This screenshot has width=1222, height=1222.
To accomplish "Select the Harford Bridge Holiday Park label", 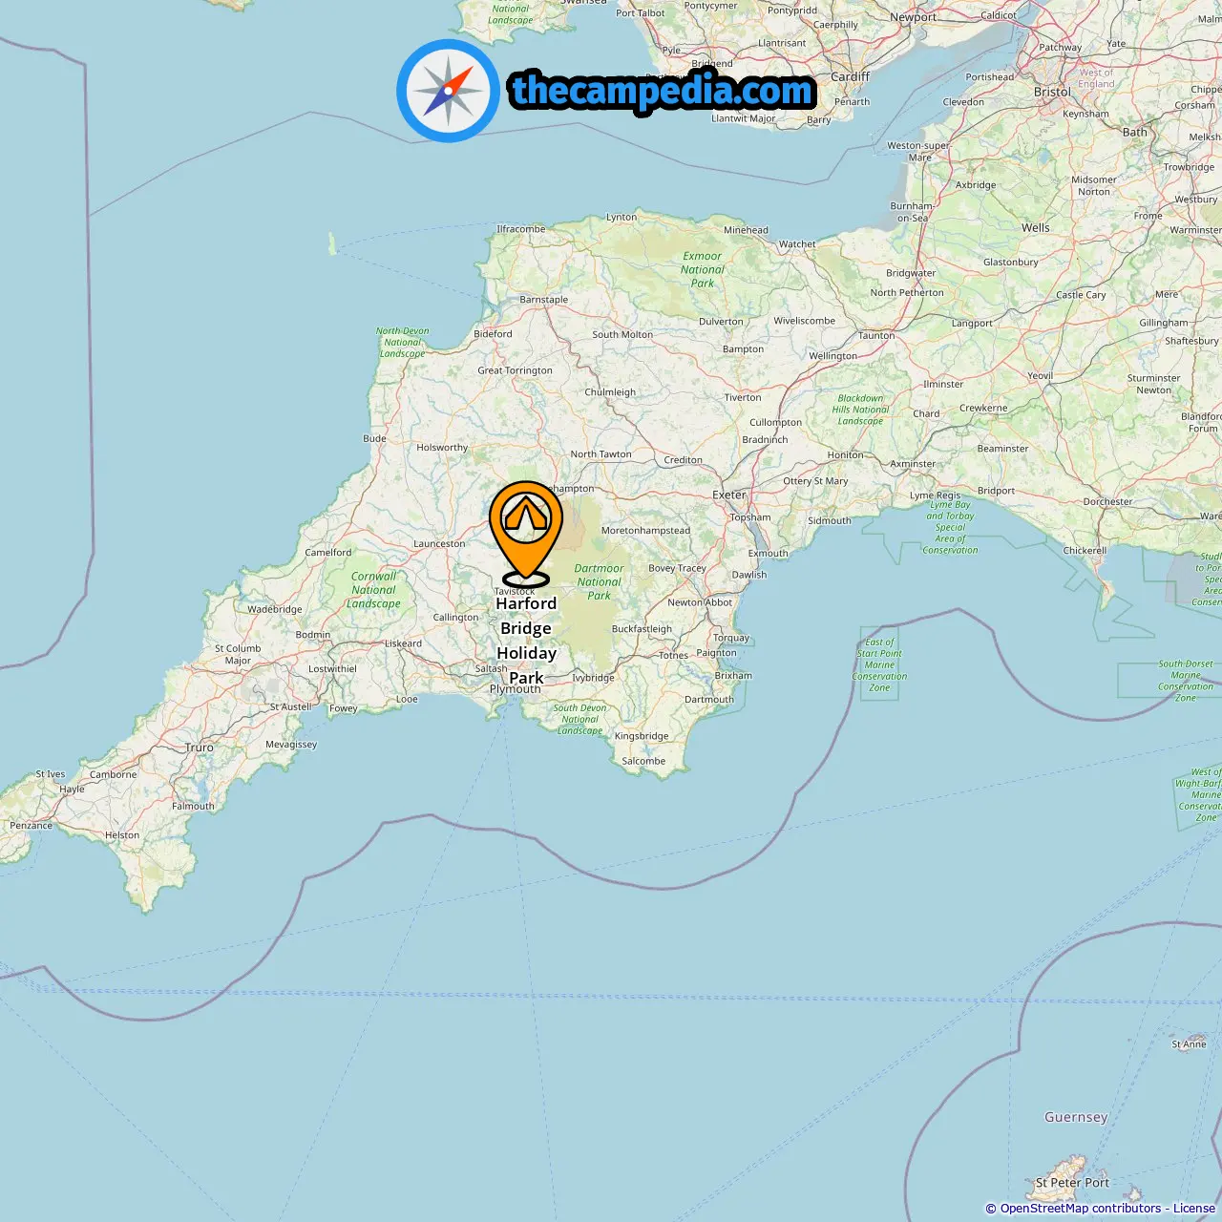I will click(526, 641).
